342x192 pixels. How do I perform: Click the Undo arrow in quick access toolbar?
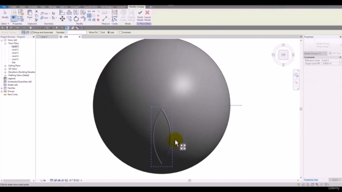point(18,28)
